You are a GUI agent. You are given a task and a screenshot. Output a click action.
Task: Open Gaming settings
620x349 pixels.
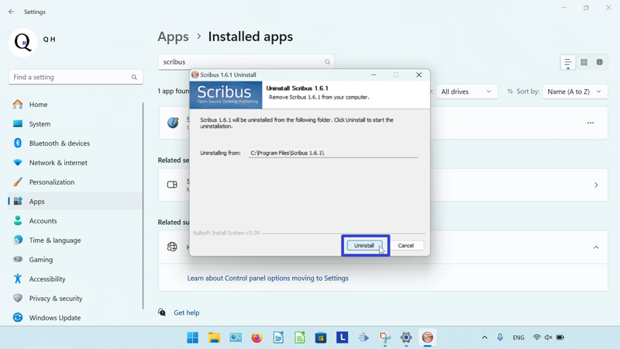75,260
